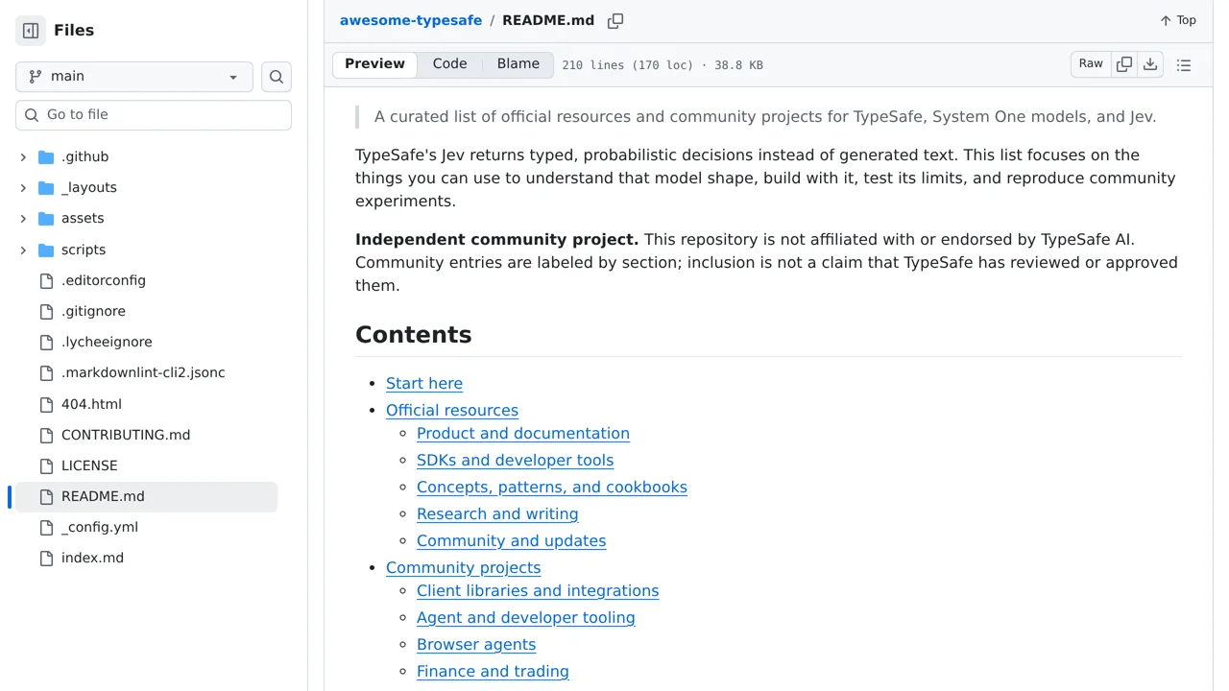
Task: Download raw file icon
Action: click(1150, 64)
